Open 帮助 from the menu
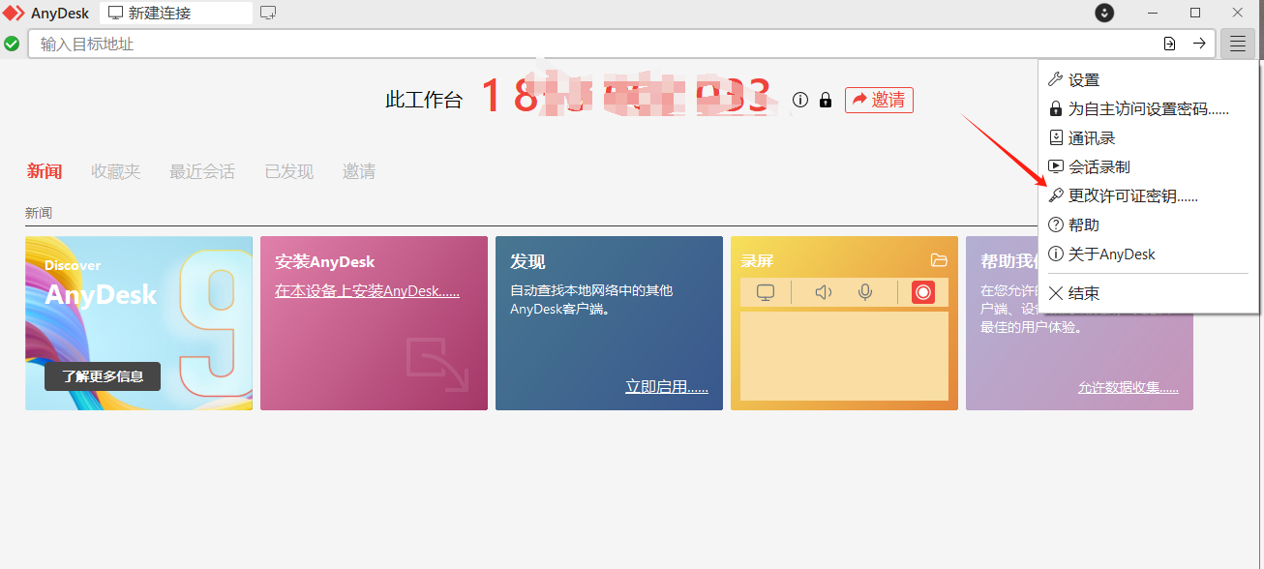Screen dimensions: 1264x569 coord(1148,225)
